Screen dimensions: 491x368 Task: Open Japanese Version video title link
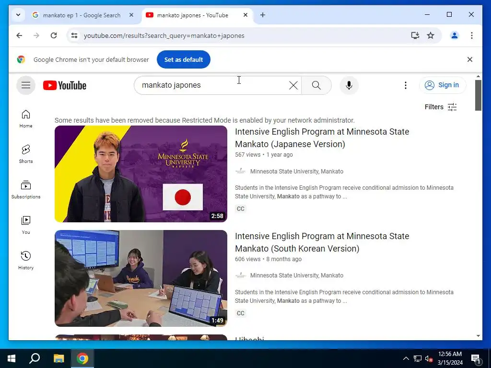pos(322,138)
